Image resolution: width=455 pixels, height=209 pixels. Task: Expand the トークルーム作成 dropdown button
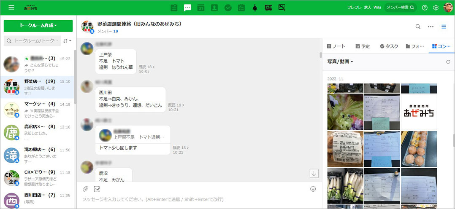pos(38,26)
